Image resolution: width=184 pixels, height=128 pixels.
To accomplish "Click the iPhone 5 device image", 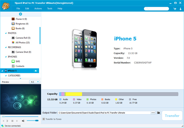I will click(84, 49).
